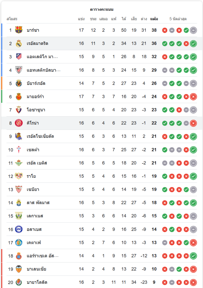Click the Barcelona club crest
The image size is (203, 288).
click(x=19, y=30)
